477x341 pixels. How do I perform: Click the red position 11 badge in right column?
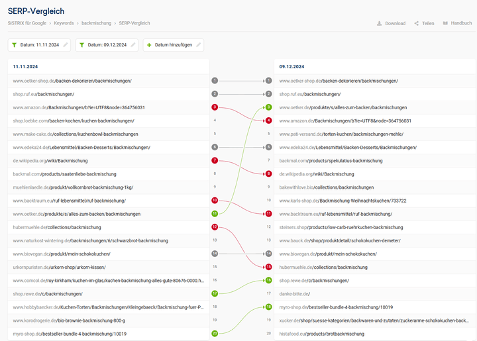(x=268, y=213)
